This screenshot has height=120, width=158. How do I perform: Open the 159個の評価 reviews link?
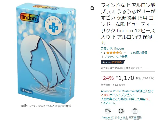coord(139,53)
